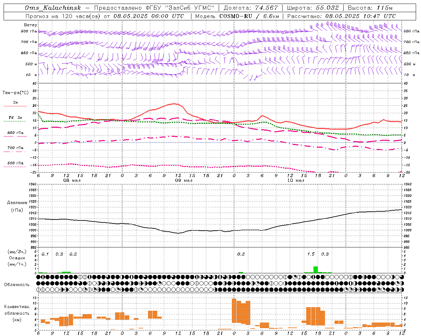Image resolution: width=421 pixels, height=336 pixels.
Task: Click the red line sample under 2м legend
Action: tap(15, 106)
